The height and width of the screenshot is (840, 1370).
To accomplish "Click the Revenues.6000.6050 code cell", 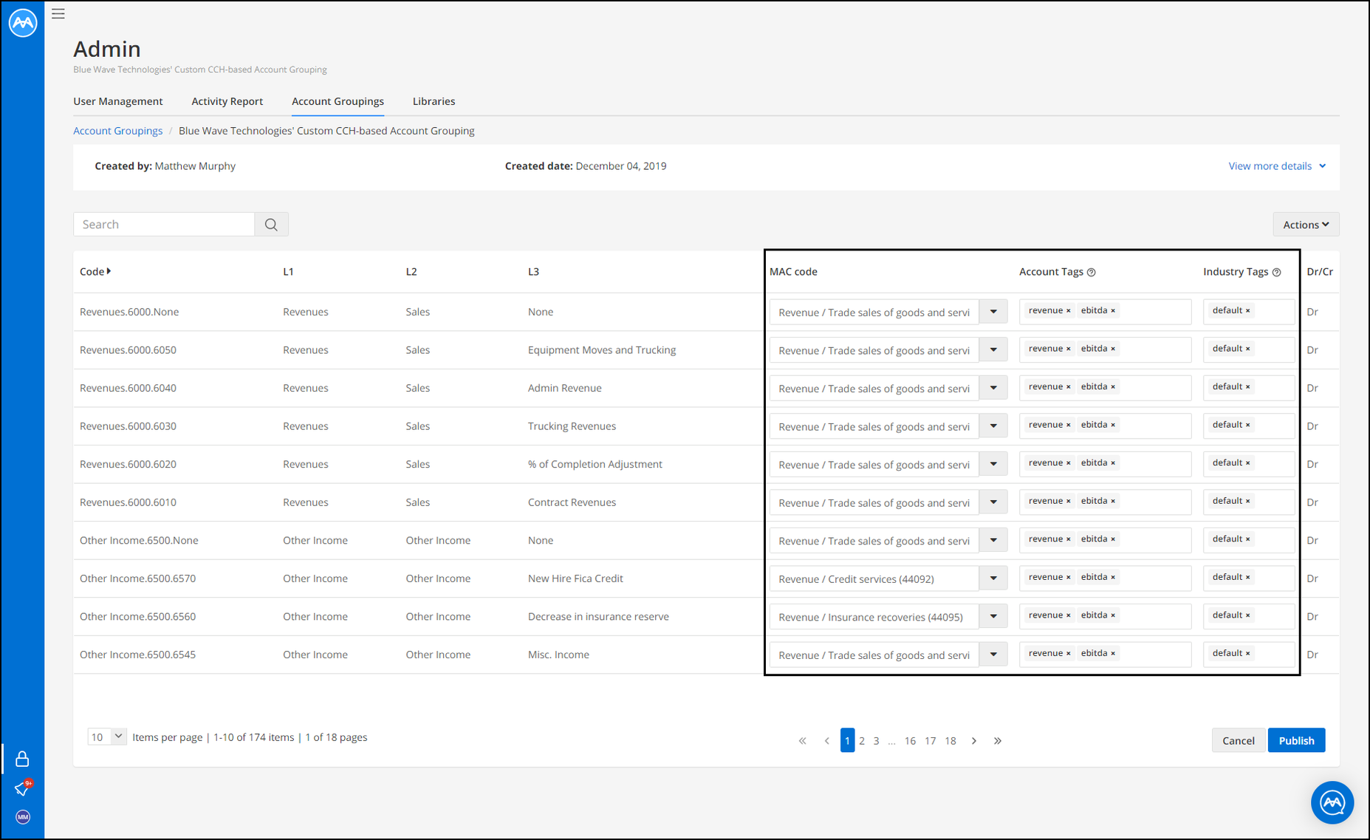I will point(128,350).
